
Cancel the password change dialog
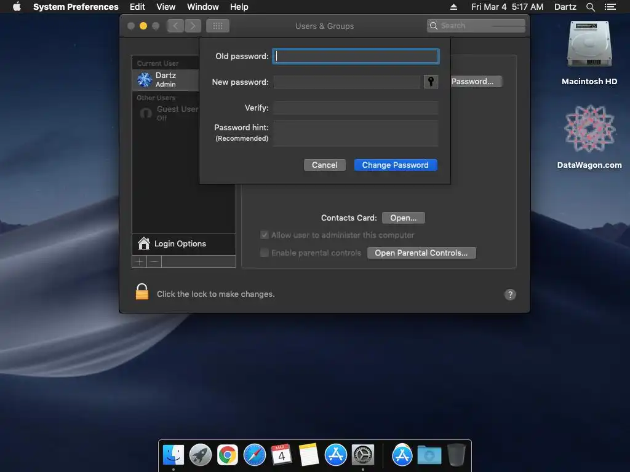tap(325, 165)
